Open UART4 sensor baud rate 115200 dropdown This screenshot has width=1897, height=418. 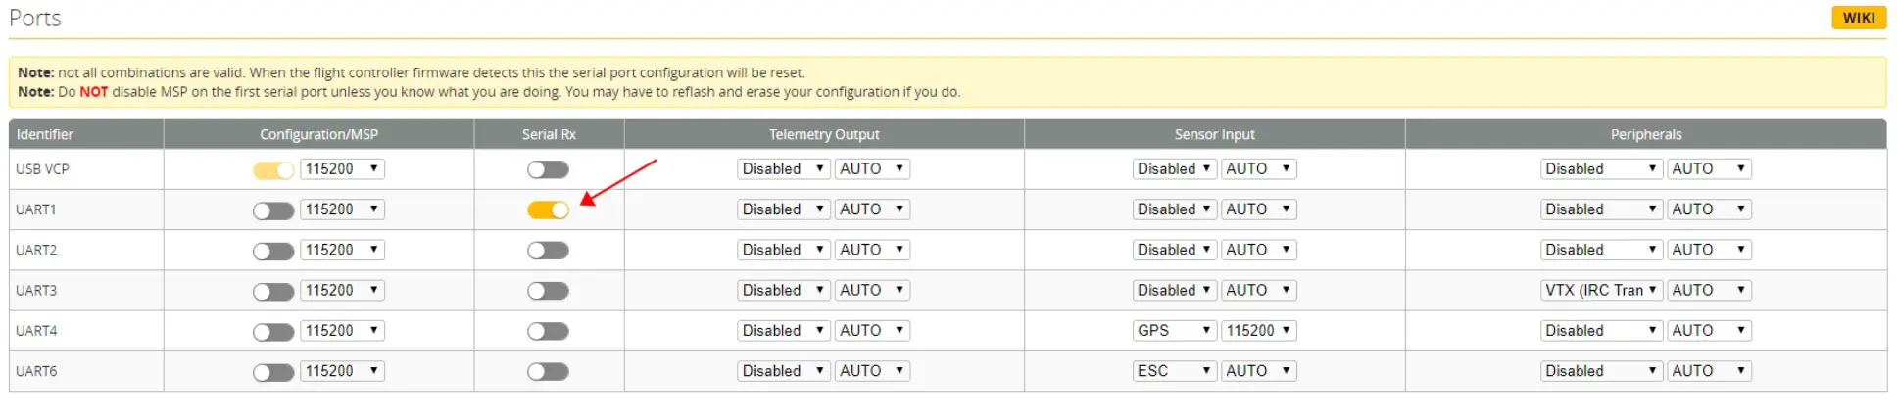point(1259,331)
